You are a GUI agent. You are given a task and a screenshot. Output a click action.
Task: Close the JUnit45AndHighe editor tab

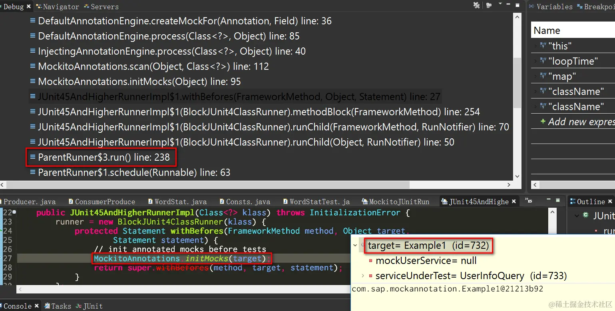click(514, 202)
